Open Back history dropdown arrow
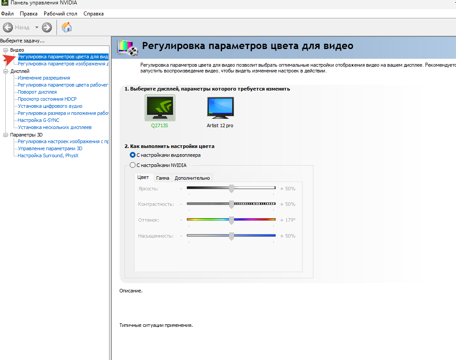 point(37,27)
